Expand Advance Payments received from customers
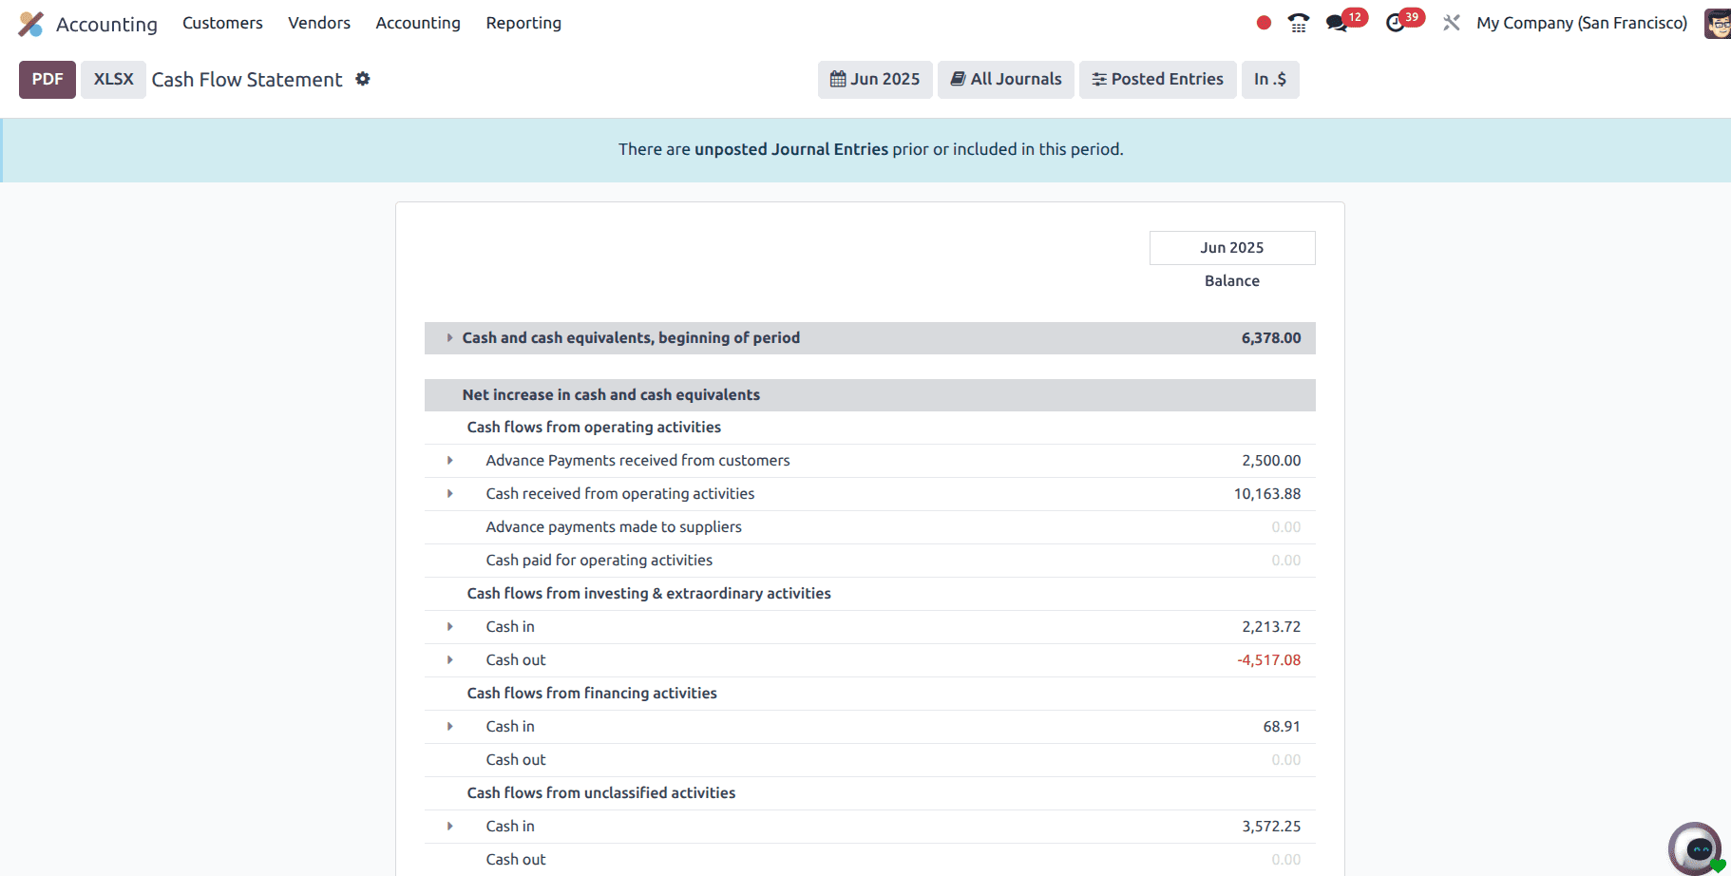The image size is (1731, 876). point(450,460)
